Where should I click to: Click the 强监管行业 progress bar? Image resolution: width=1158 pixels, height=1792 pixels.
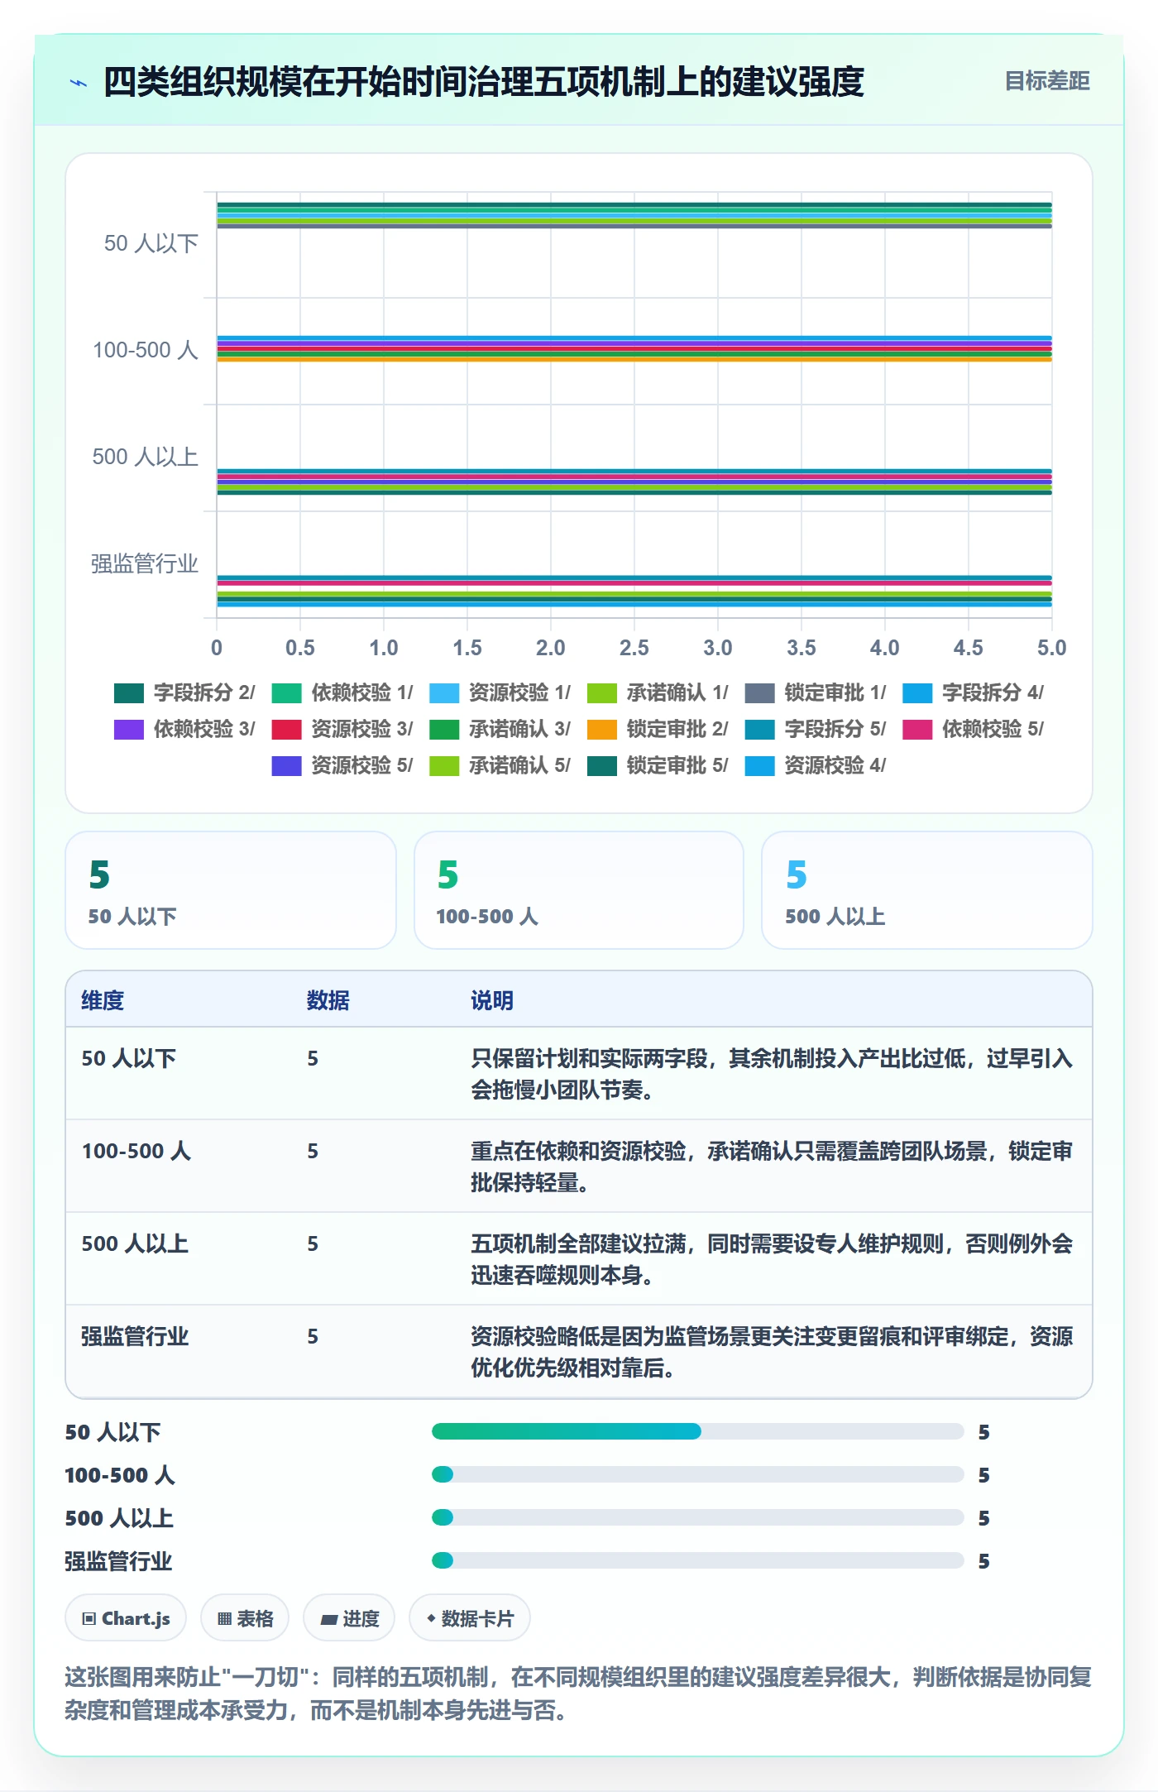pyautogui.click(x=698, y=1560)
